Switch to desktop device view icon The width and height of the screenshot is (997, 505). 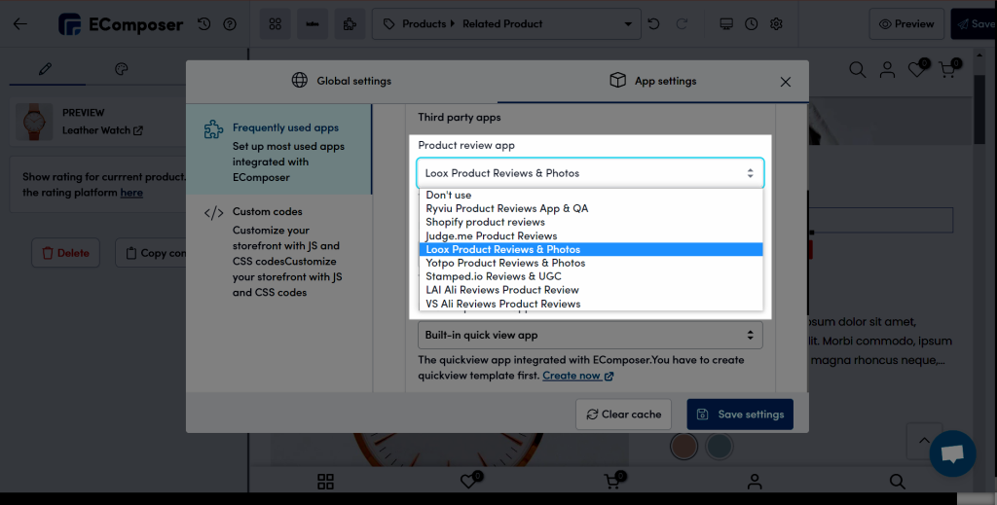[x=726, y=24]
